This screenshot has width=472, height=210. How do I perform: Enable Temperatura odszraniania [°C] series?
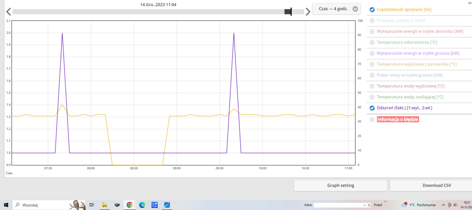372,42
